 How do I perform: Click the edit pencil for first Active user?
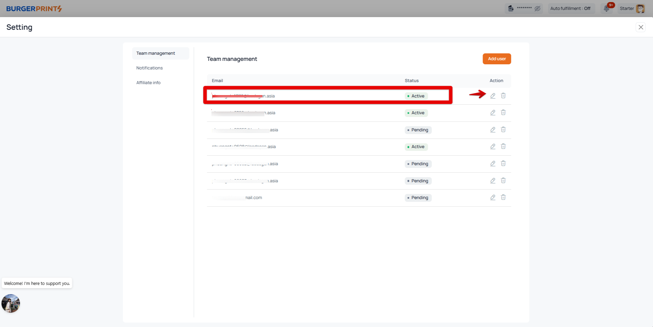pos(493,96)
